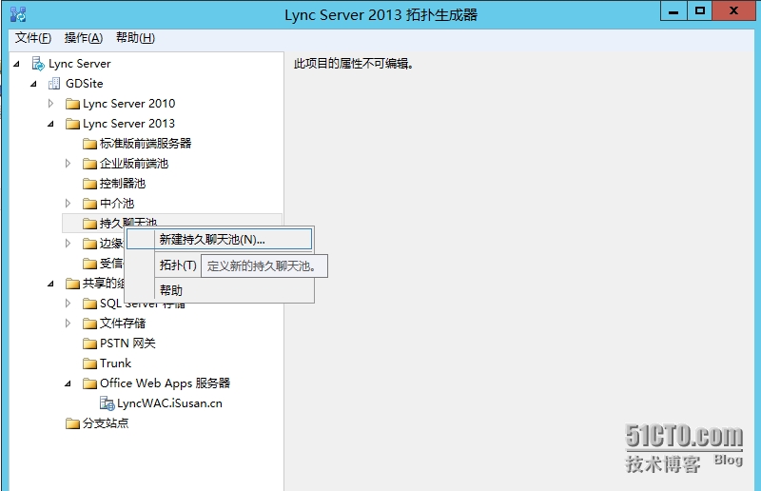The image size is (761, 491).
Task: Select the 控制器池 tree label
Action: (x=123, y=184)
